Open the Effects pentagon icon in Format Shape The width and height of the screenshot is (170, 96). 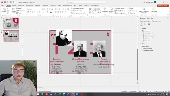pos(145,24)
